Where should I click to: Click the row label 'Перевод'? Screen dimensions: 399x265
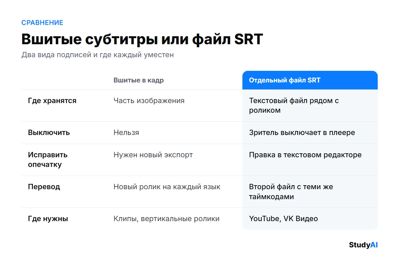(44, 187)
